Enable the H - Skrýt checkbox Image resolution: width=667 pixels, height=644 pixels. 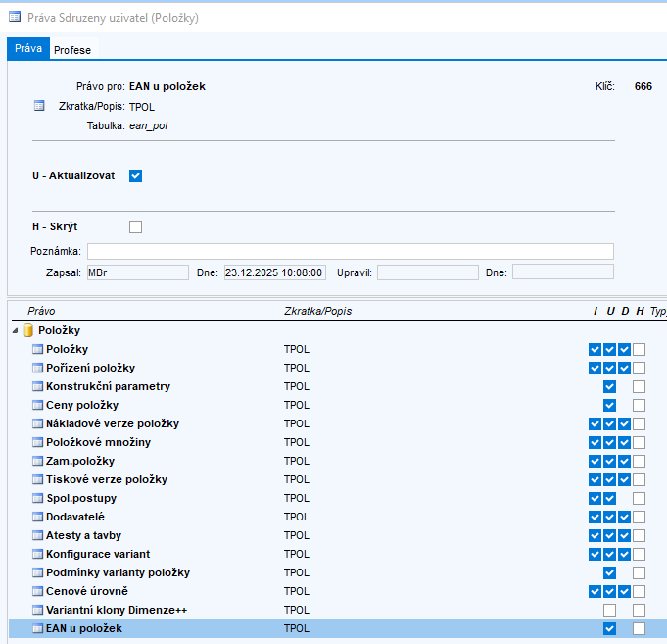[x=136, y=227]
